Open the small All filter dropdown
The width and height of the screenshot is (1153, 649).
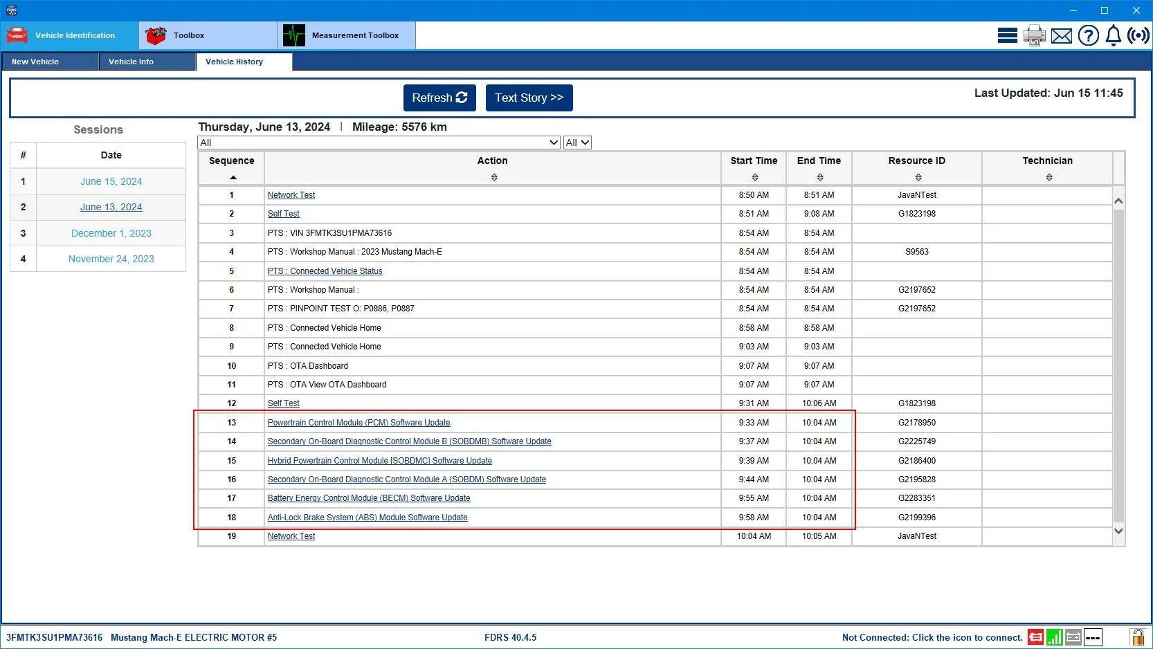577,143
